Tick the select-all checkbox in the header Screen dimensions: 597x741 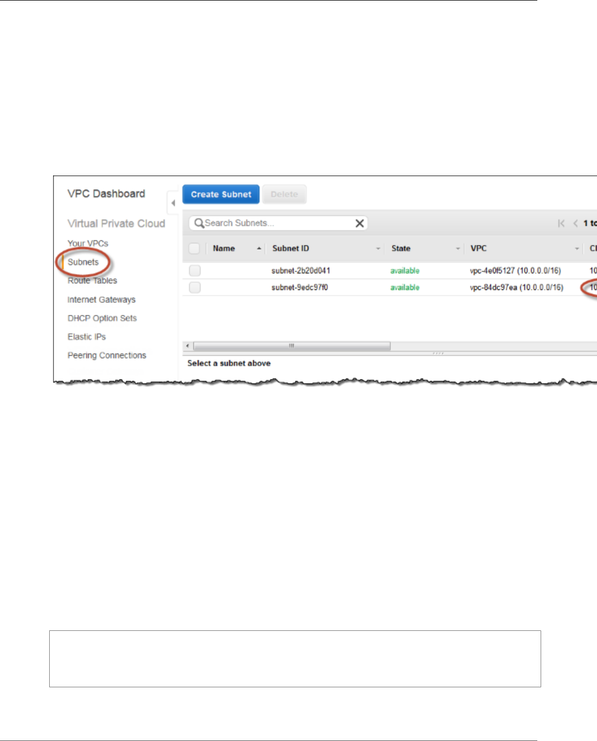pyautogui.click(x=194, y=248)
